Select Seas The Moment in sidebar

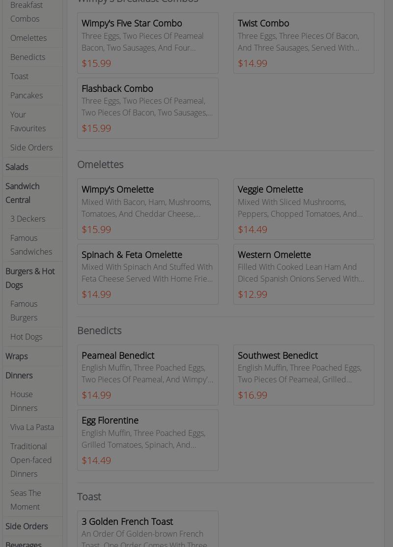coord(26,500)
